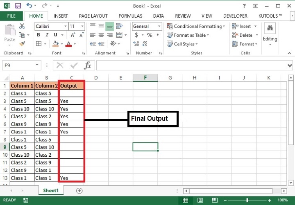Image resolution: width=295 pixels, height=205 pixels.
Task: Expand the Conditional Formatting menu
Action: coord(196,26)
